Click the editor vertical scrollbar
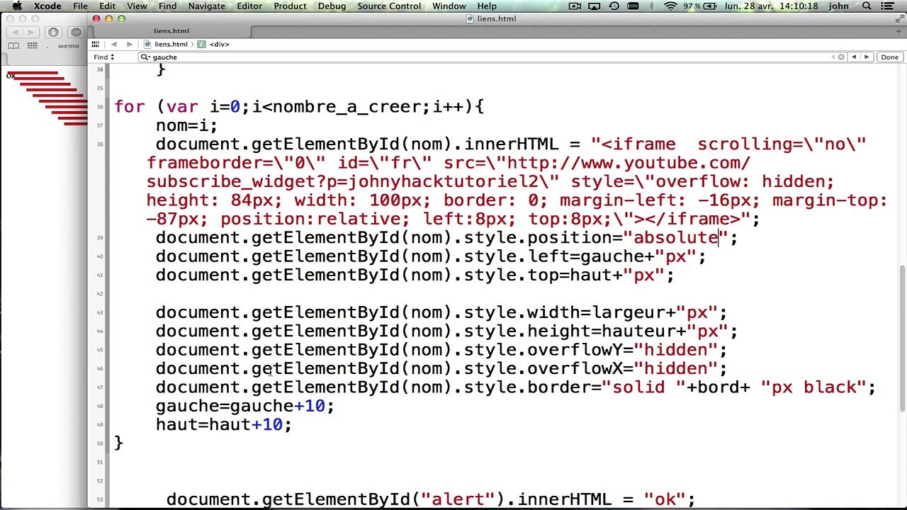907x510 pixels. 902,337
